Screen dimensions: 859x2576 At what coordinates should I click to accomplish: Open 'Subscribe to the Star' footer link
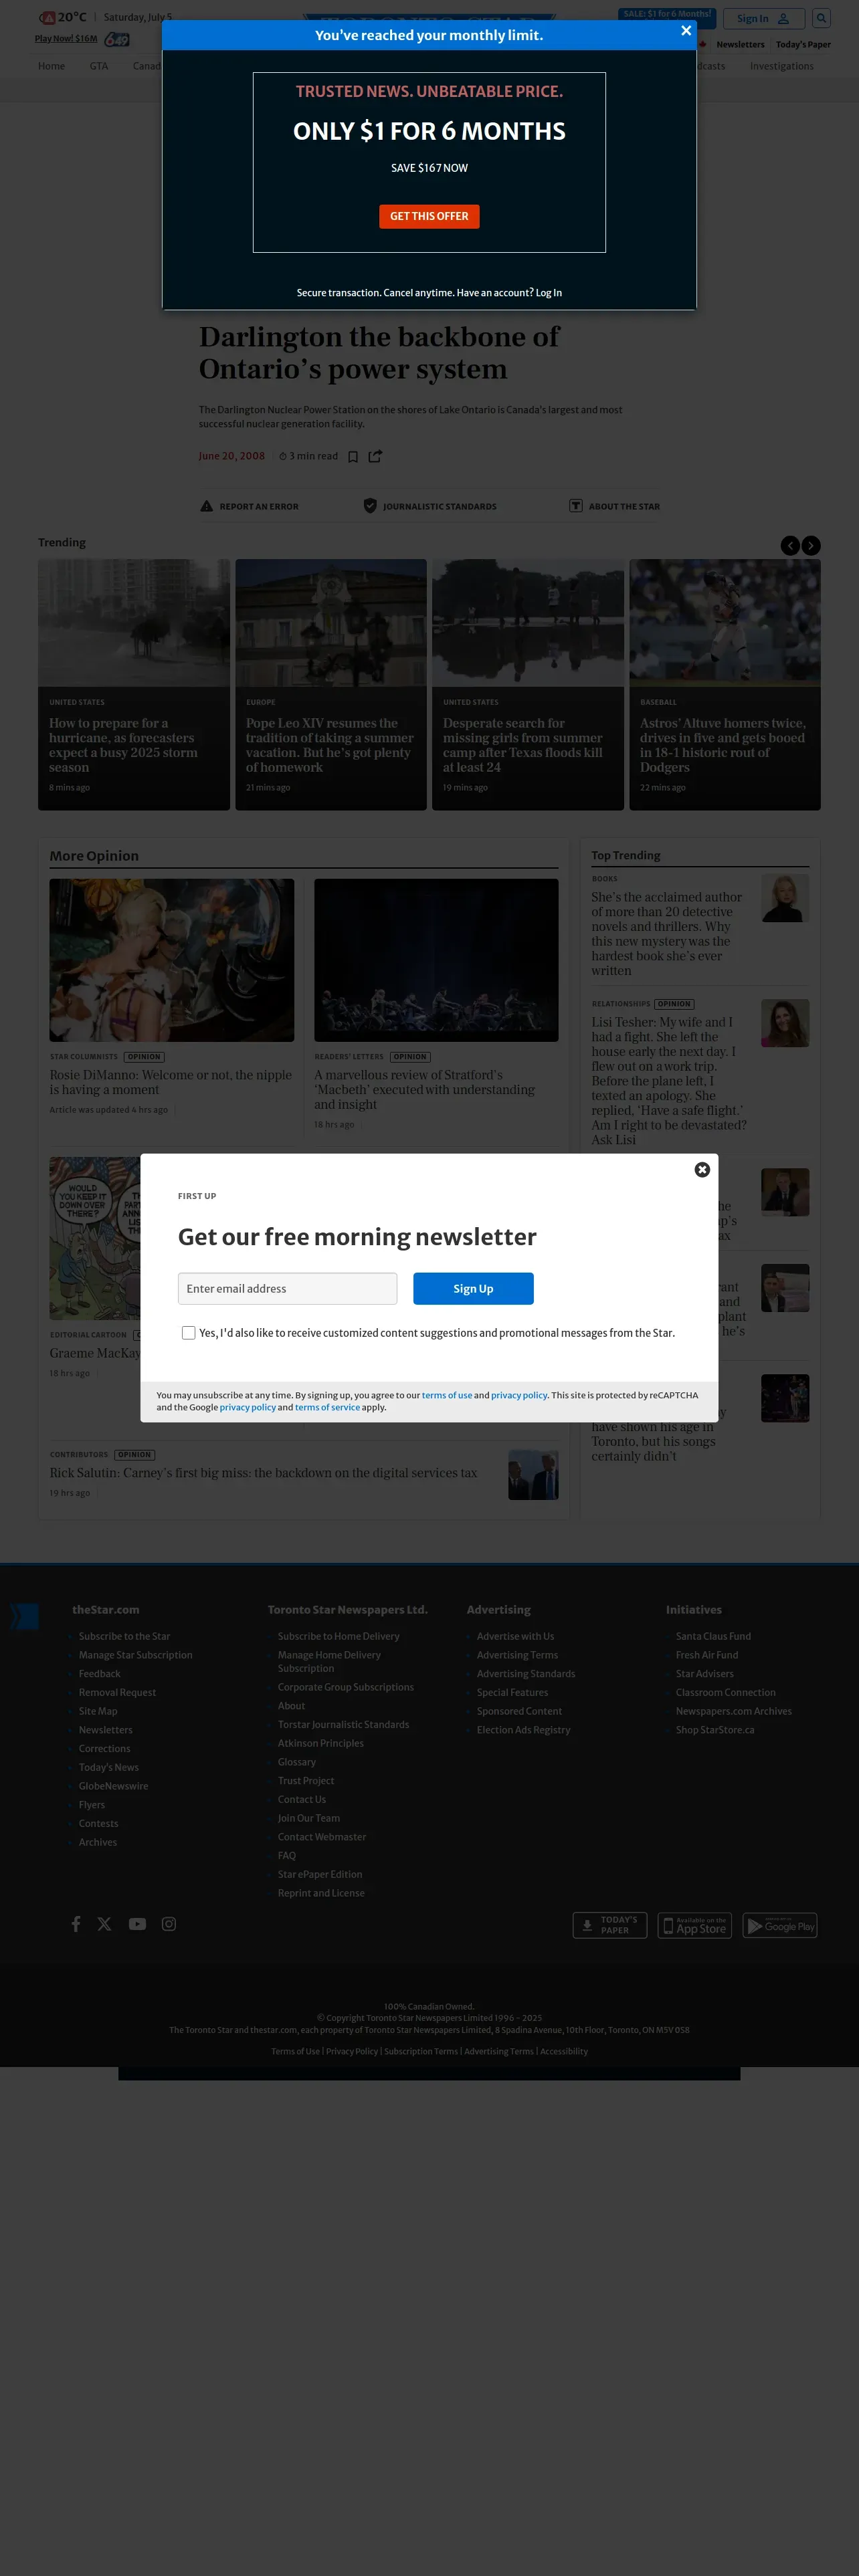(x=124, y=1636)
